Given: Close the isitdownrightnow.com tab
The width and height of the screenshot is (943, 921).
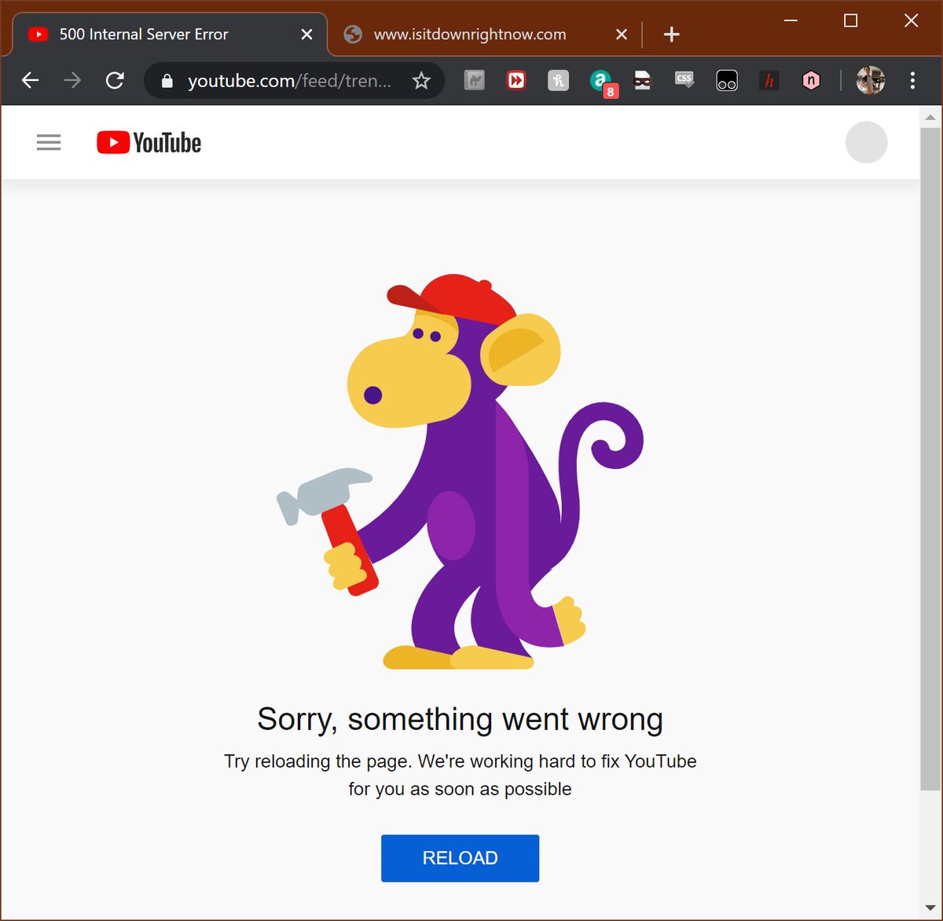Looking at the screenshot, I should tap(622, 35).
